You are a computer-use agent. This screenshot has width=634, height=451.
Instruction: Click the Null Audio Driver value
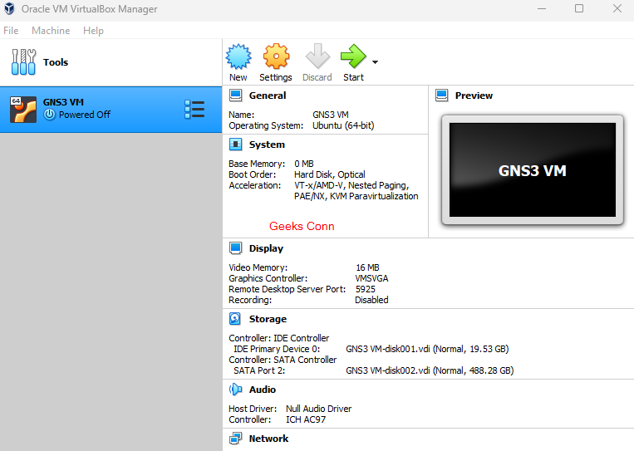pyautogui.click(x=318, y=409)
